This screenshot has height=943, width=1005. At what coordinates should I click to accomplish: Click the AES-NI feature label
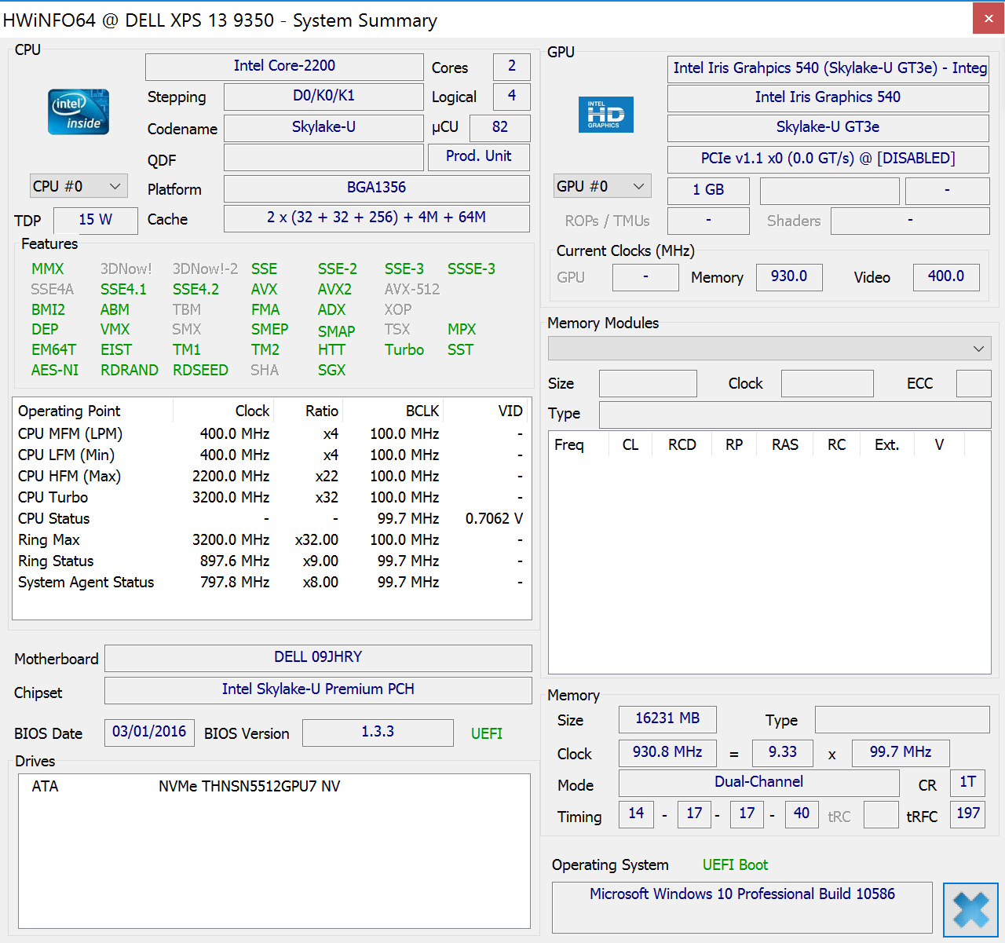[55, 370]
